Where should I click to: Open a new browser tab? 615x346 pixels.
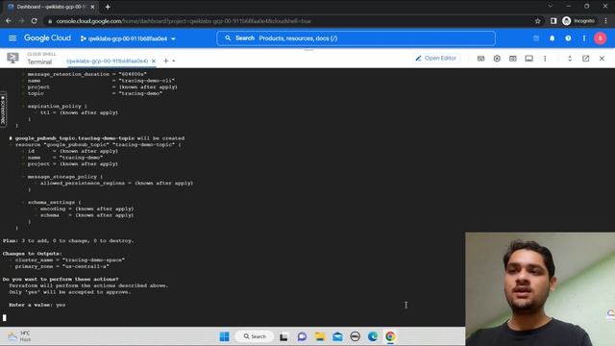108,7
